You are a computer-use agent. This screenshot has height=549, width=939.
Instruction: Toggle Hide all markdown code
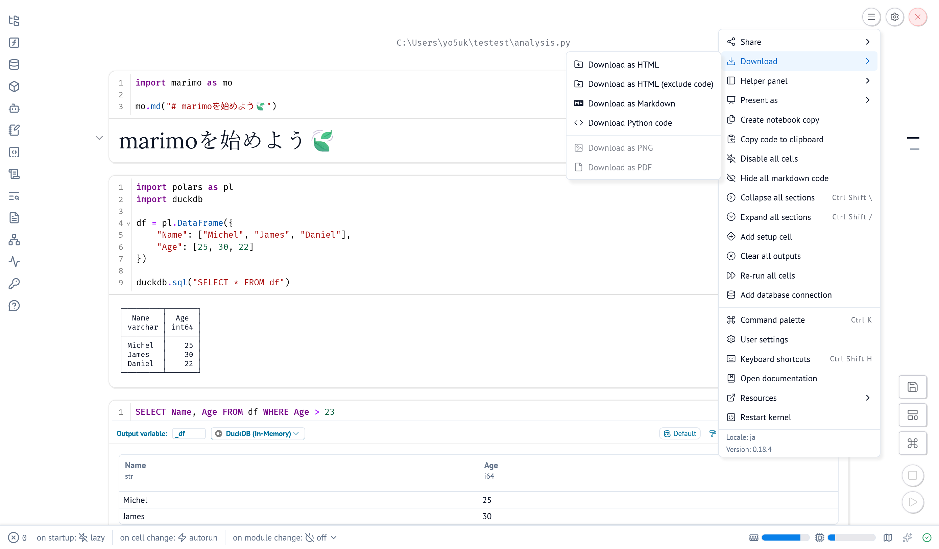(784, 178)
